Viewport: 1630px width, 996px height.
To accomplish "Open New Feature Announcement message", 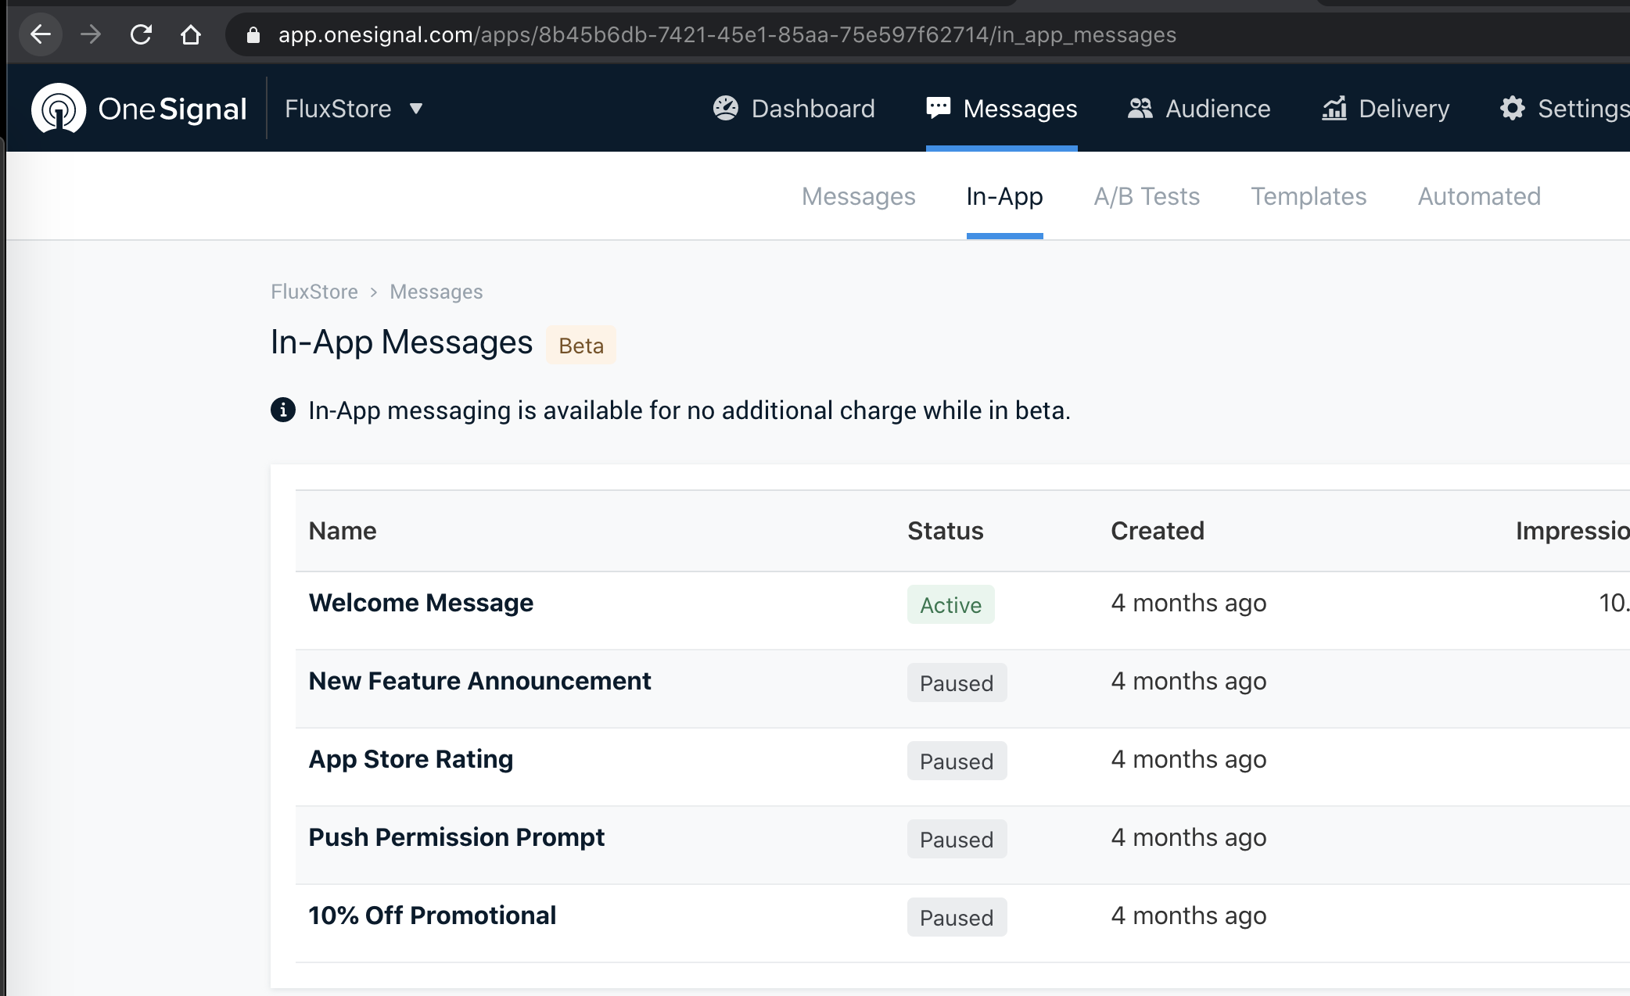I will pyautogui.click(x=479, y=681).
